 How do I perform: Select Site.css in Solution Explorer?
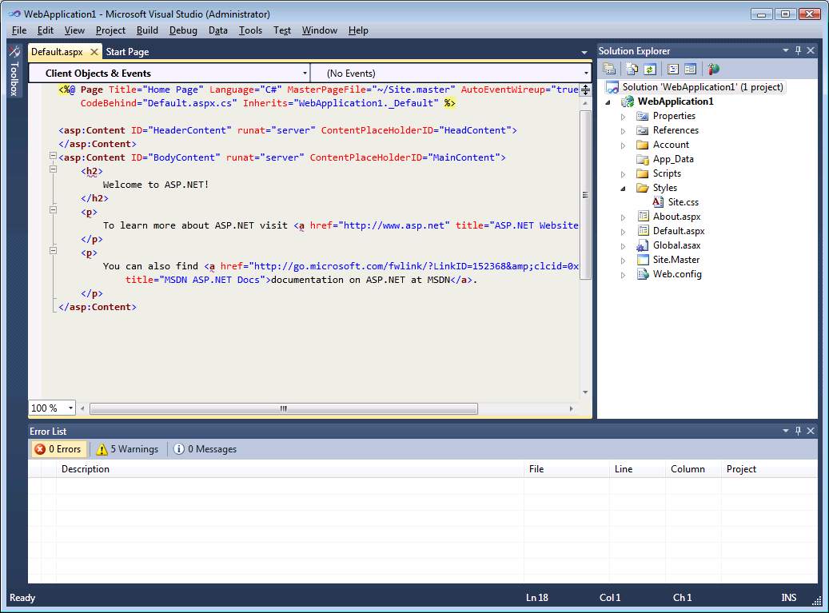tap(683, 202)
